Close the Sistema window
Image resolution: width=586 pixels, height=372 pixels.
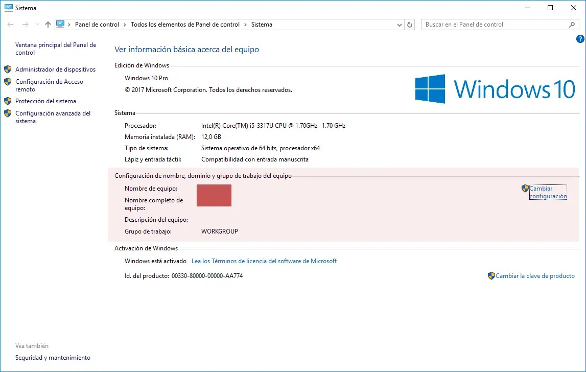pyautogui.click(x=574, y=8)
